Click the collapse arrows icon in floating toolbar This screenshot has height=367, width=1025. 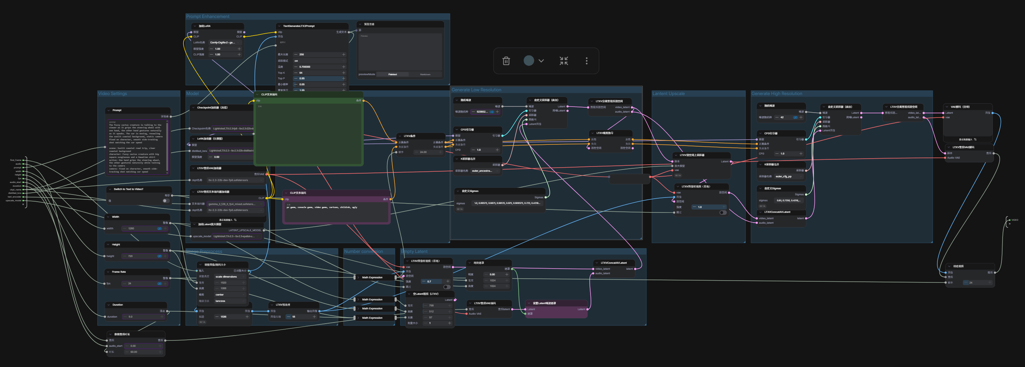564,61
